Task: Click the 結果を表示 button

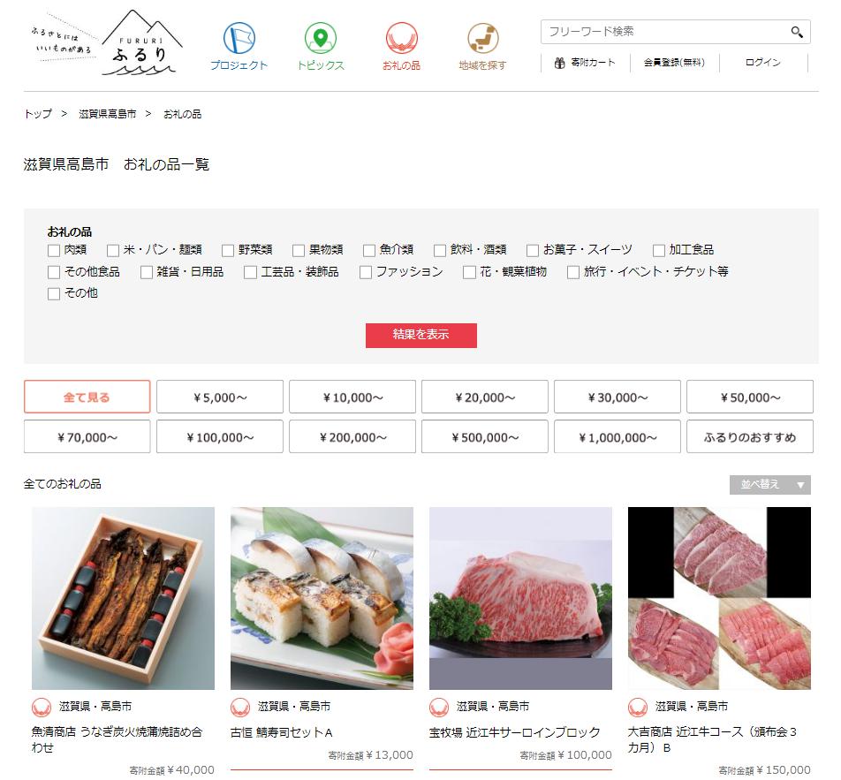Action: click(x=421, y=336)
